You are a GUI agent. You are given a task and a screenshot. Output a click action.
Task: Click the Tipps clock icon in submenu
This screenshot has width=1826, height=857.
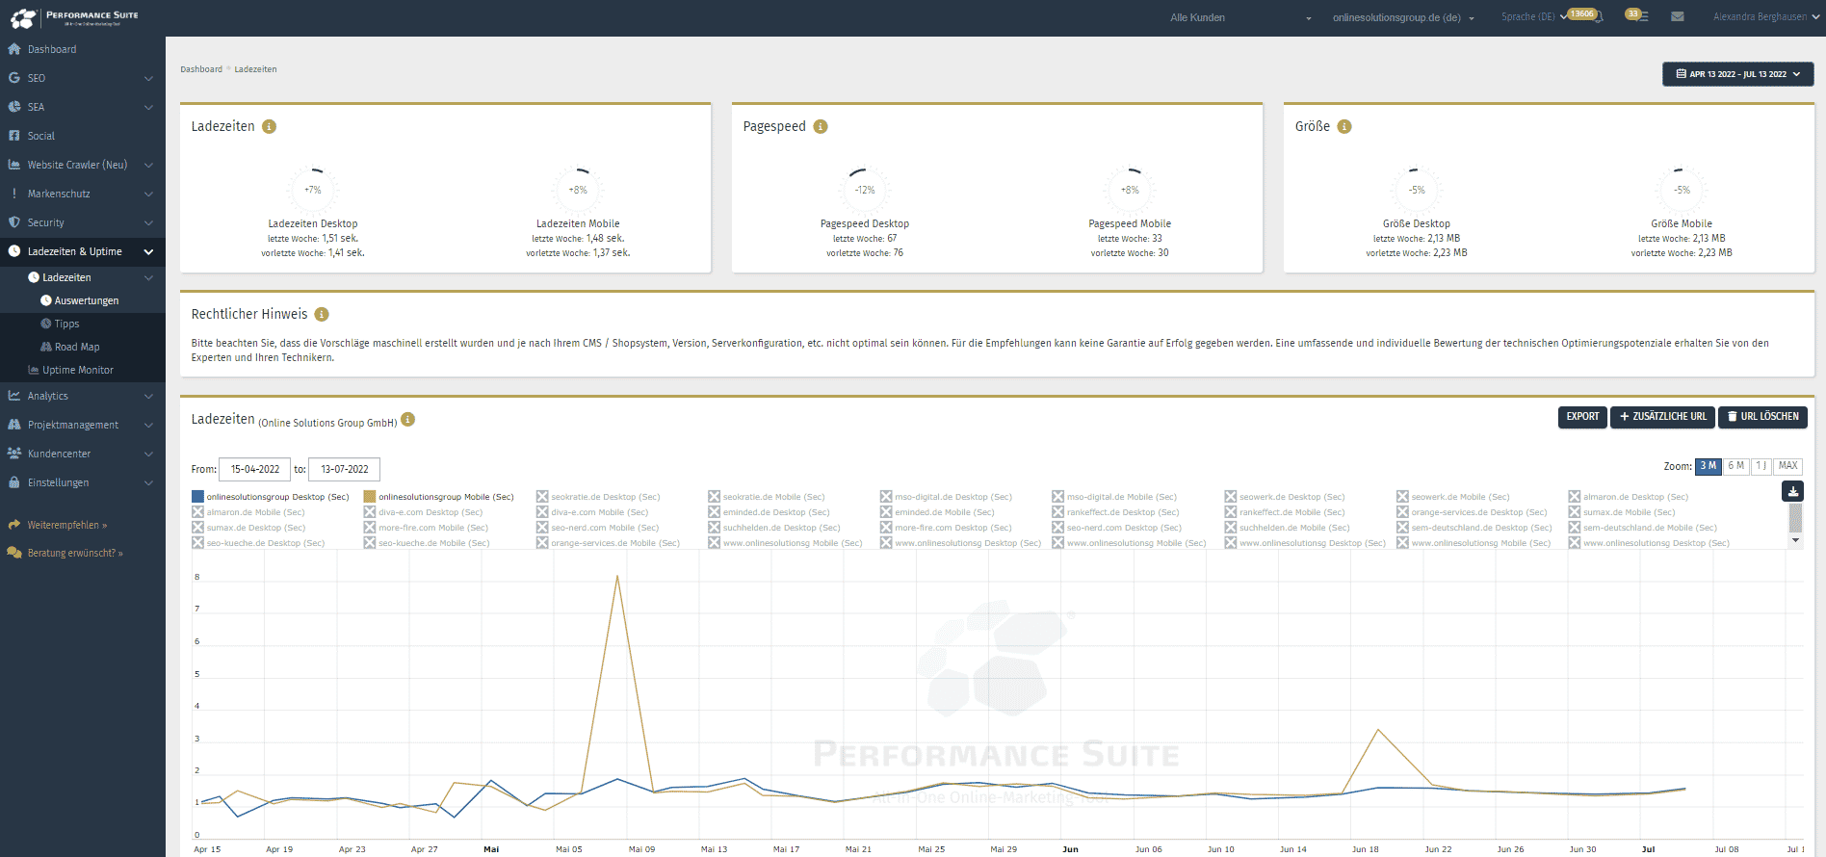coord(46,324)
